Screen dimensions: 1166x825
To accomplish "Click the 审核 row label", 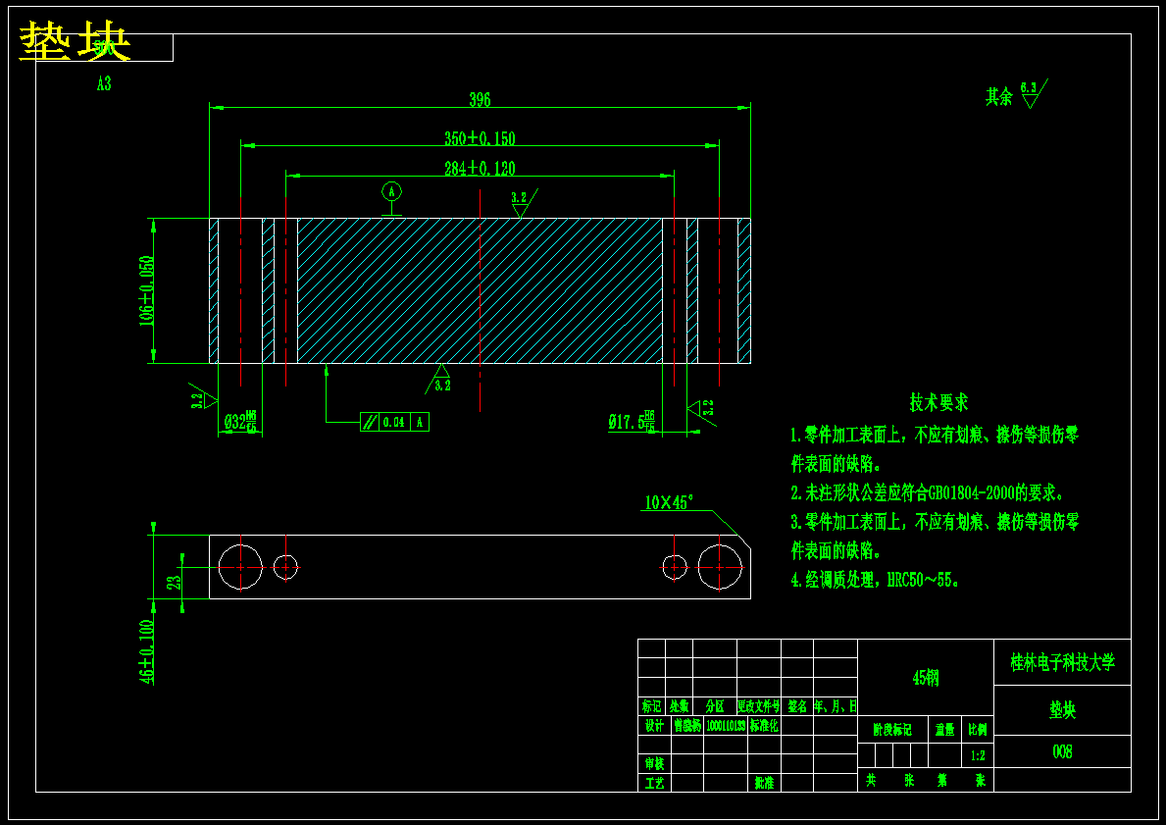I will (x=654, y=763).
